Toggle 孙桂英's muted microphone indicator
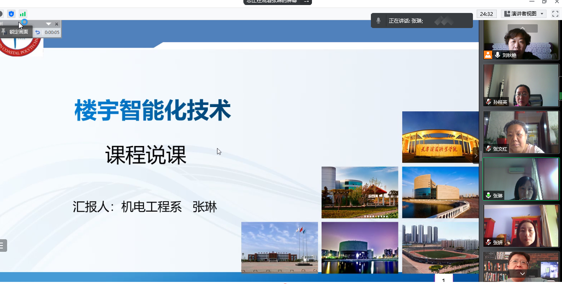This screenshot has height=284, width=562. [488, 102]
